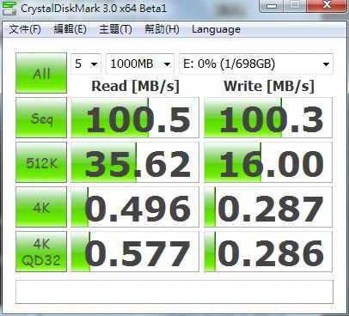
Task: Select the 4K read result 0.496
Action: point(135,207)
